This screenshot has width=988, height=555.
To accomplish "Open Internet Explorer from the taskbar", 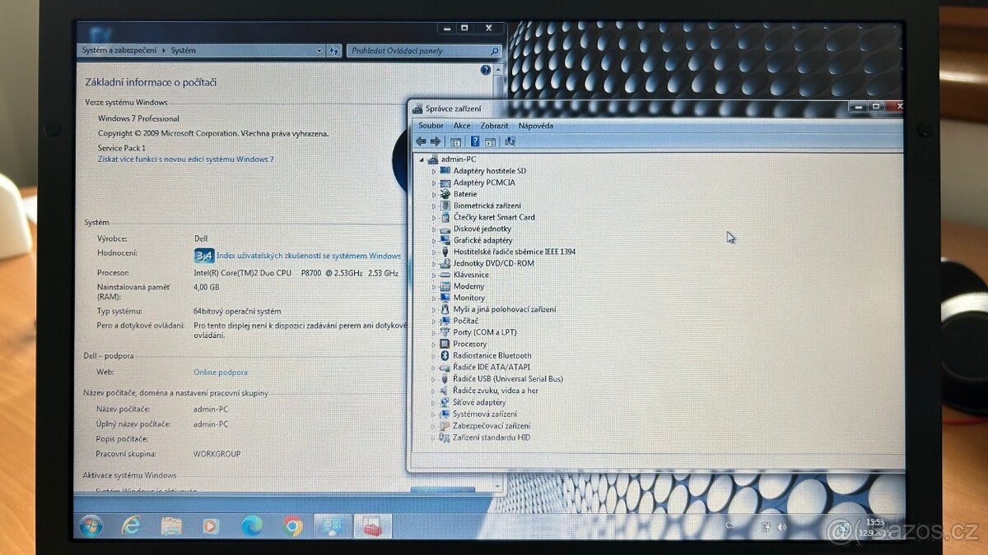I will 130,525.
